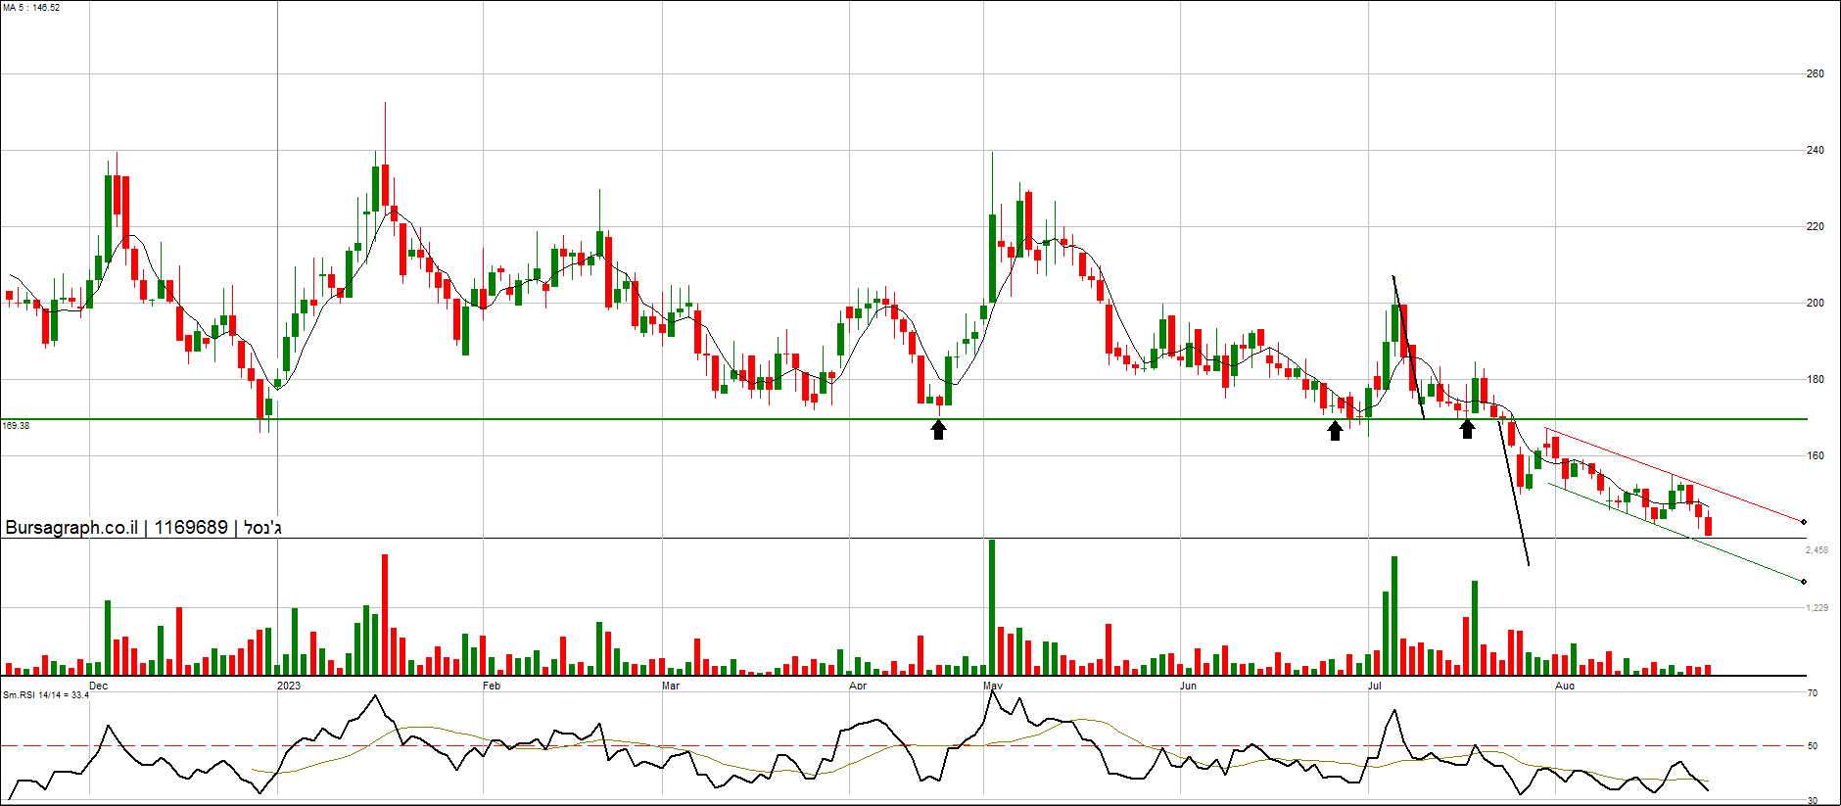Select the May label on time axis
The image size is (1841, 806).
click(x=993, y=686)
